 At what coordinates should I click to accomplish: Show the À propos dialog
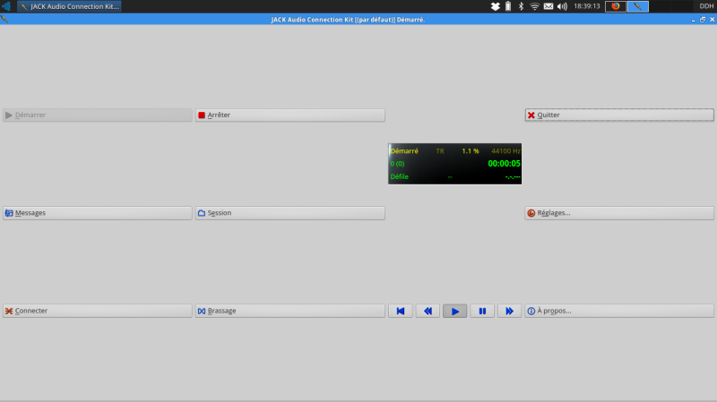pos(619,311)
